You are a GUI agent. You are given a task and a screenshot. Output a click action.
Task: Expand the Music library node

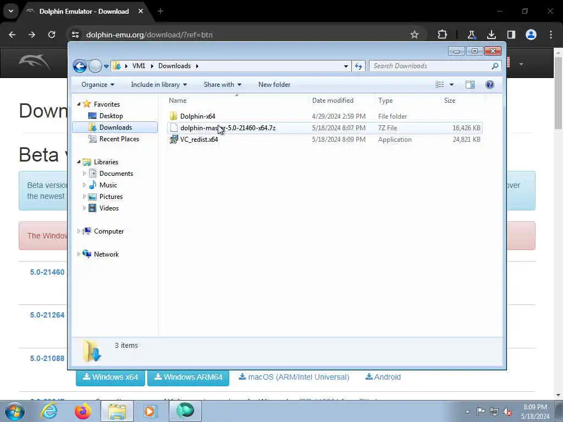coord(84,185)
